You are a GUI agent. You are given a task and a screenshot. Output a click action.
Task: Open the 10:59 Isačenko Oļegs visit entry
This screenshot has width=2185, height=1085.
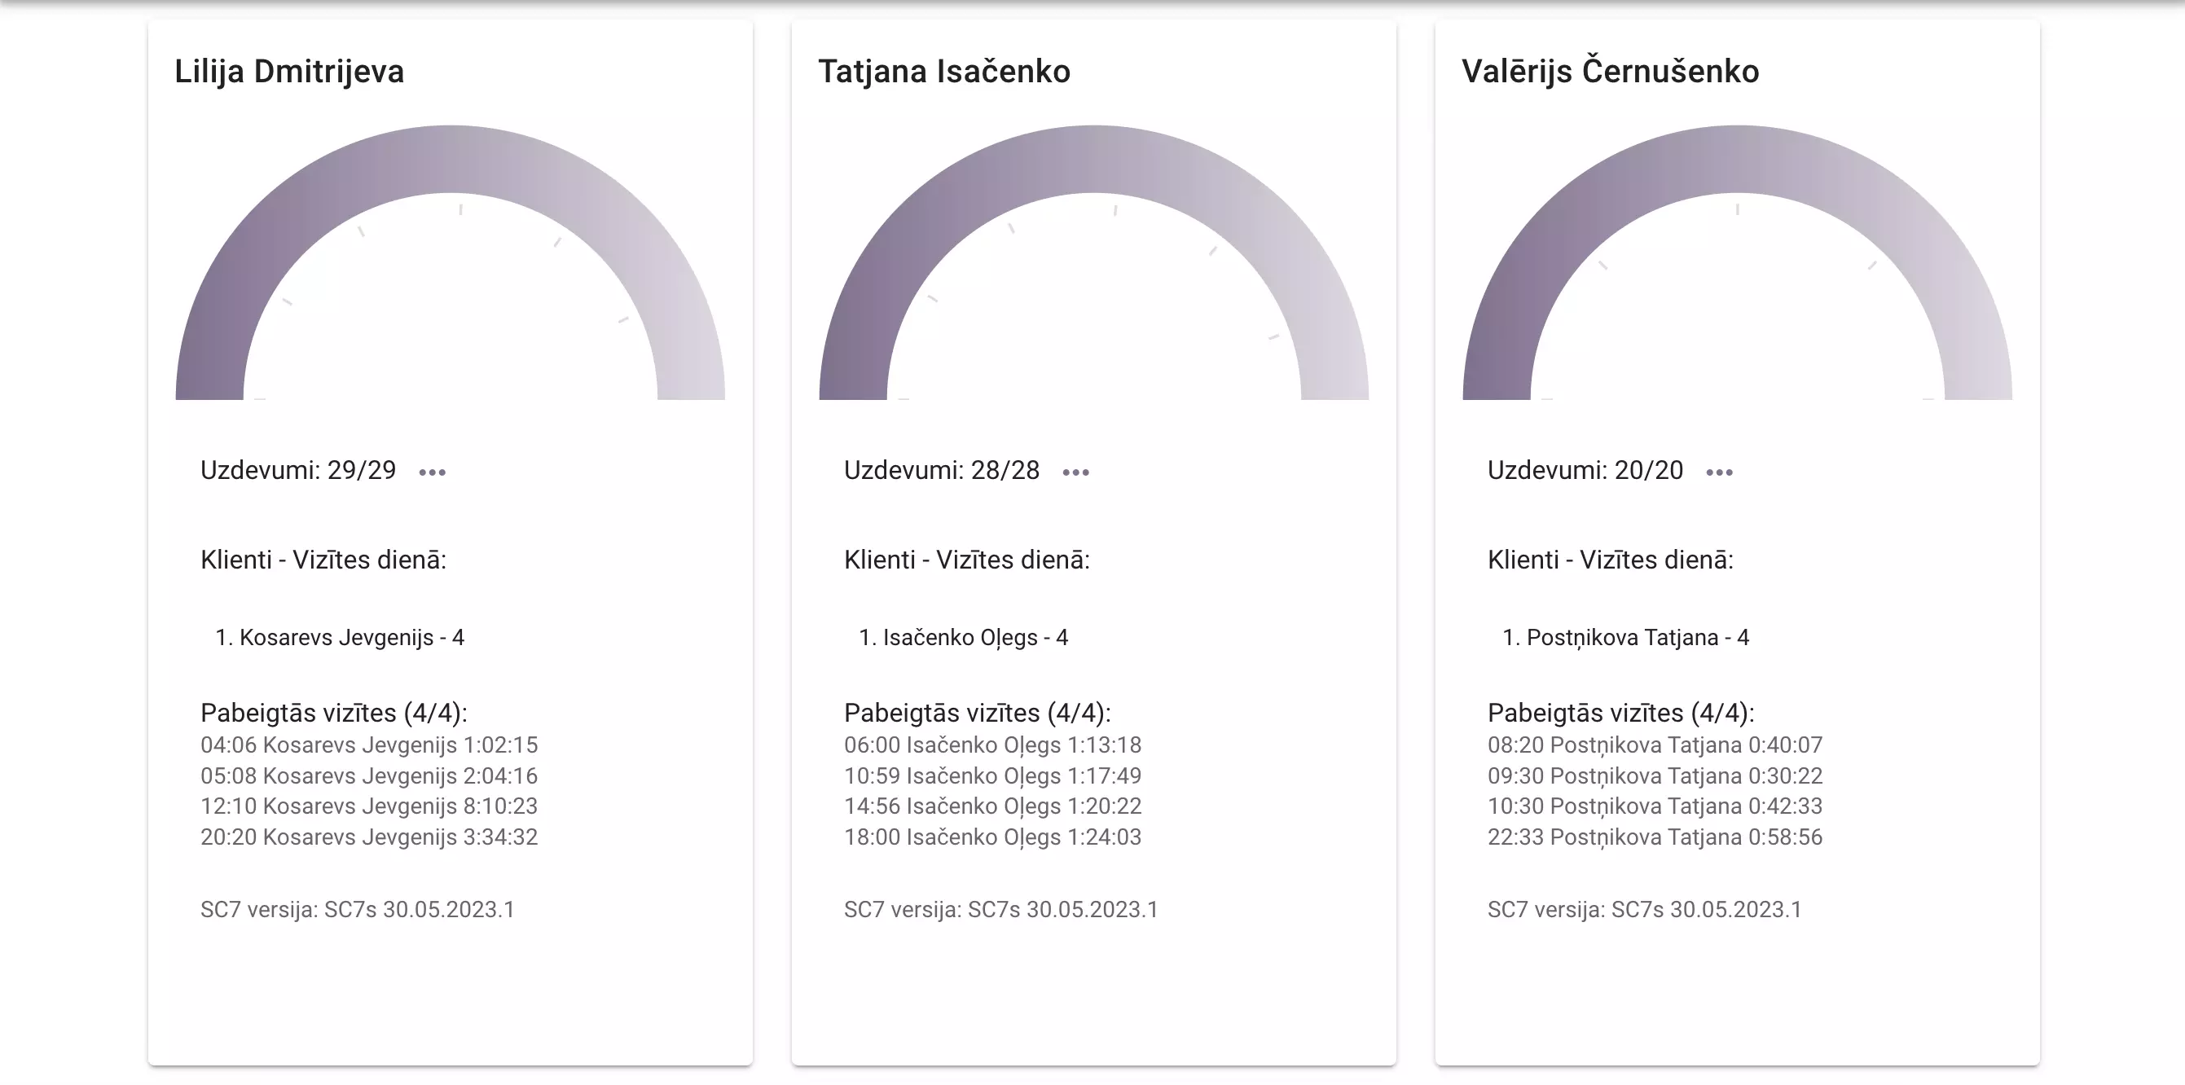pyautogui.click(x=992, y=775)
